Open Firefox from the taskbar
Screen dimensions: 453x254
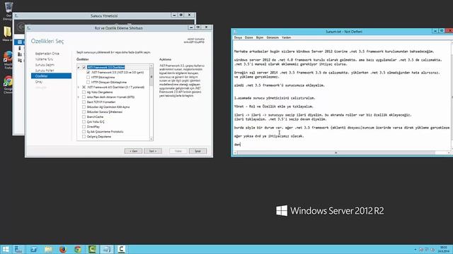[63, 249]
